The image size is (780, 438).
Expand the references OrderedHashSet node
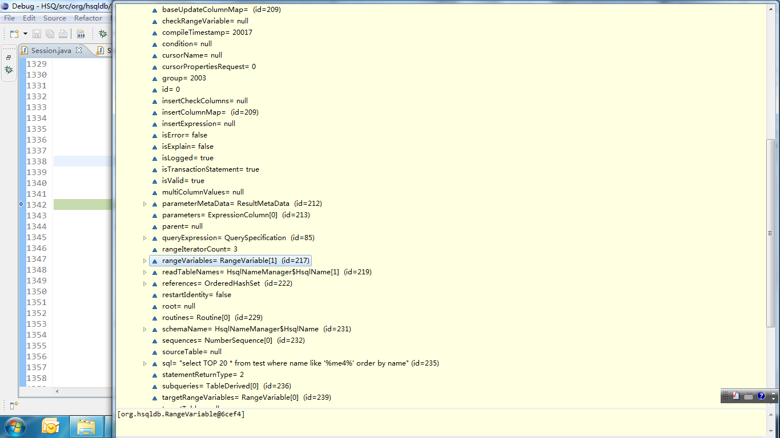pyautogui.click(x=144, y=283)
